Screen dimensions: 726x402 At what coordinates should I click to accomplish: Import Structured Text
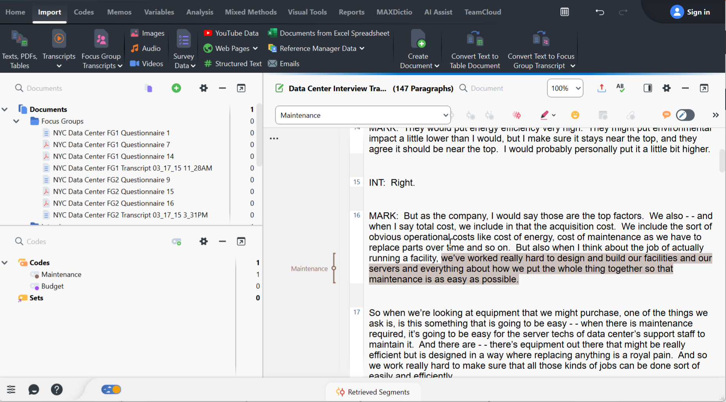point(233,63)
